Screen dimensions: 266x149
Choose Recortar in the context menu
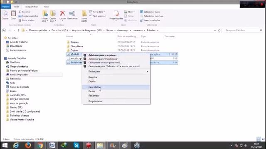coord(116,77)
